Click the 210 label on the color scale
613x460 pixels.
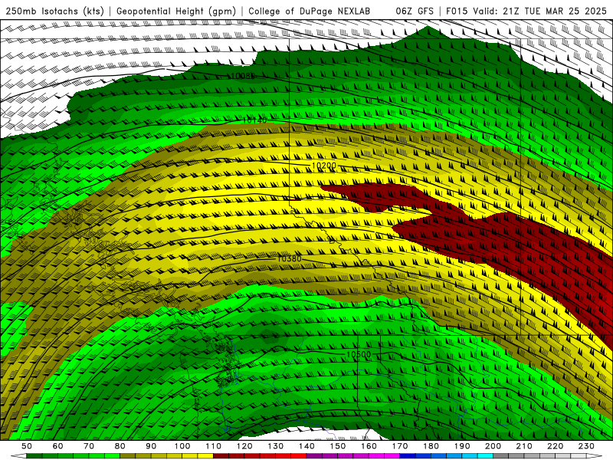click(524, 446)
